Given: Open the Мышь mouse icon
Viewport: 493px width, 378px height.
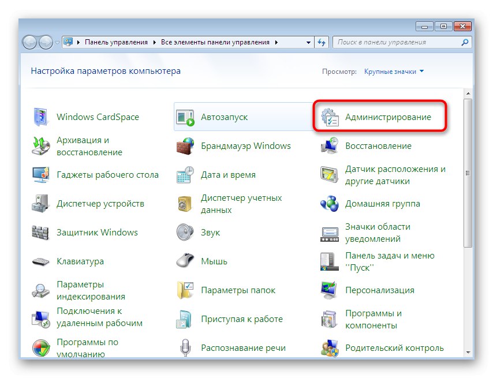Looking at the screenshot, I should [x=185, y=261].
